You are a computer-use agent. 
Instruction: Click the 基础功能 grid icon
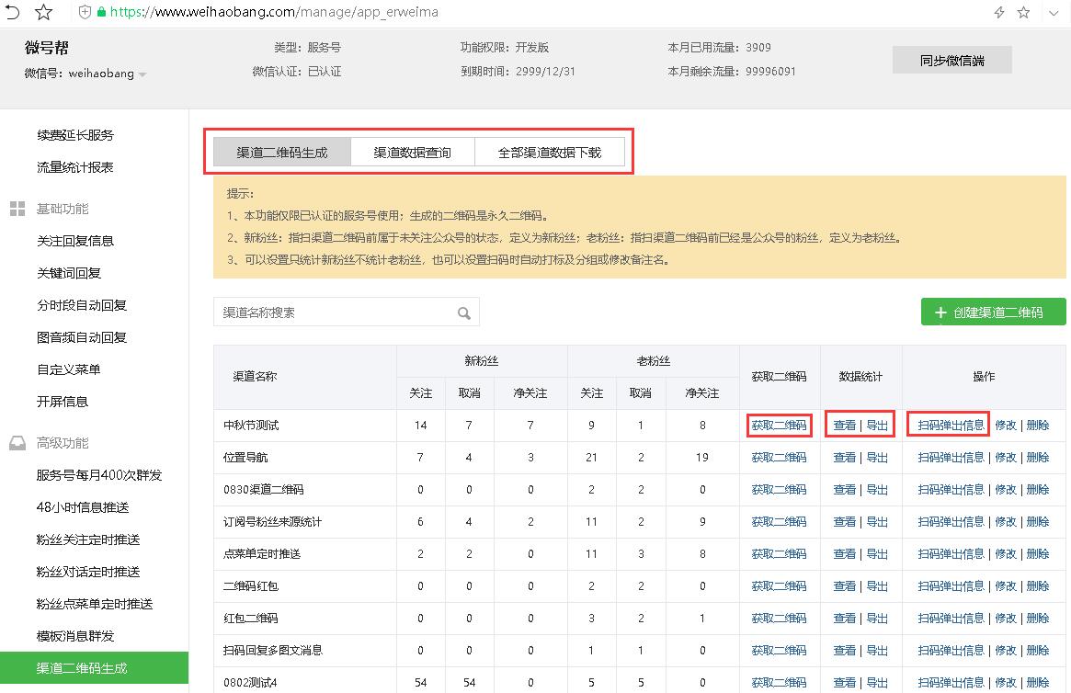click(x=17, y=209)
